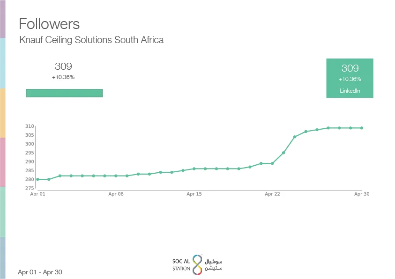Click the 310 y-axis label
The image size is (395, 279).
[30, 126]
